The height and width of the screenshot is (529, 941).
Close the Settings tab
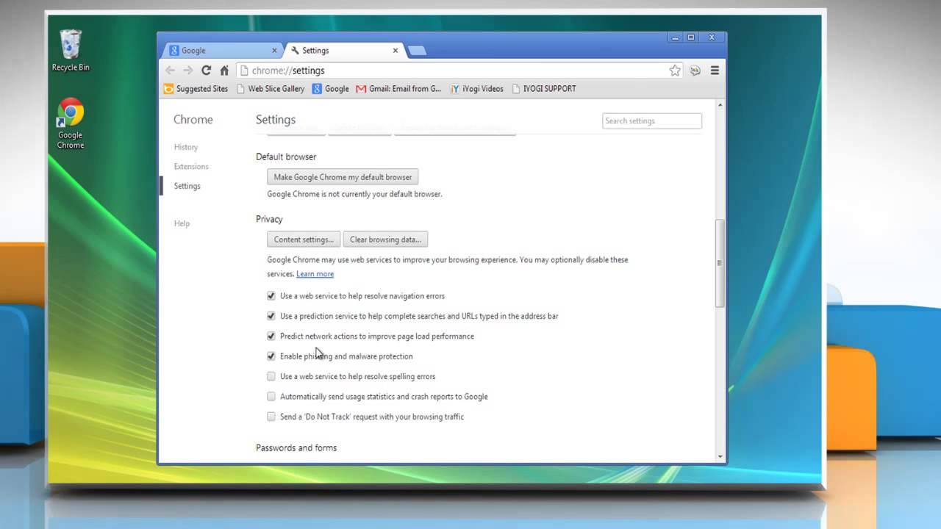pyautogui.click(x=396, y=51)
